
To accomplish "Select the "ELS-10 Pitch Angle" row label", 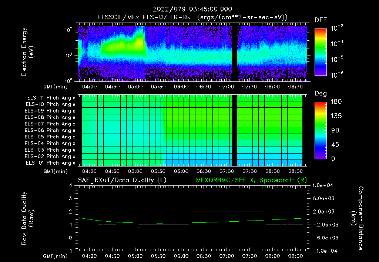I will pyautogui.click(x=51, y=104).
